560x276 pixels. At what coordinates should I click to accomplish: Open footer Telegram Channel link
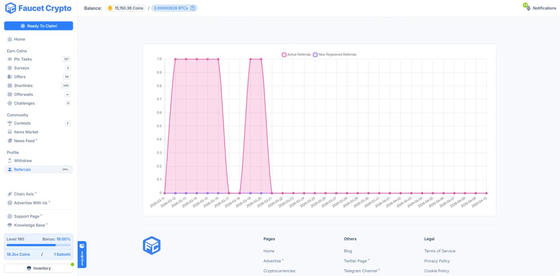click(x=362, y=271)
